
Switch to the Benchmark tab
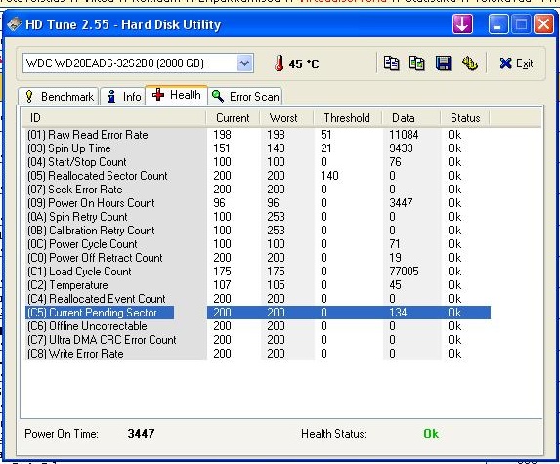tap(59, 97)
